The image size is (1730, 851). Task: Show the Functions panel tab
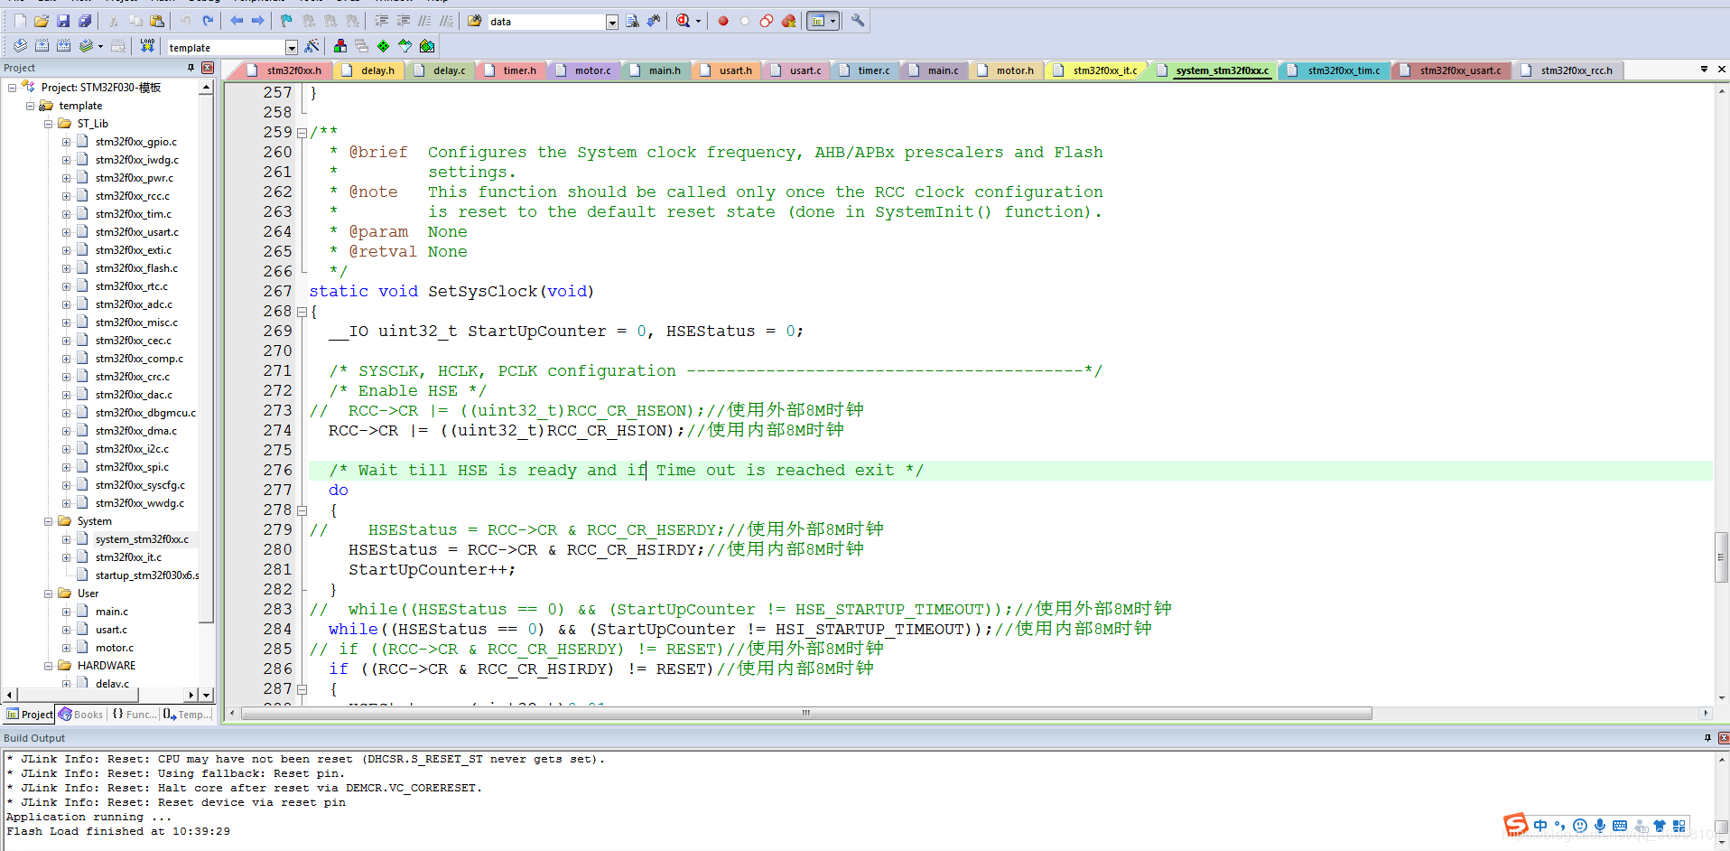(134, 715)
